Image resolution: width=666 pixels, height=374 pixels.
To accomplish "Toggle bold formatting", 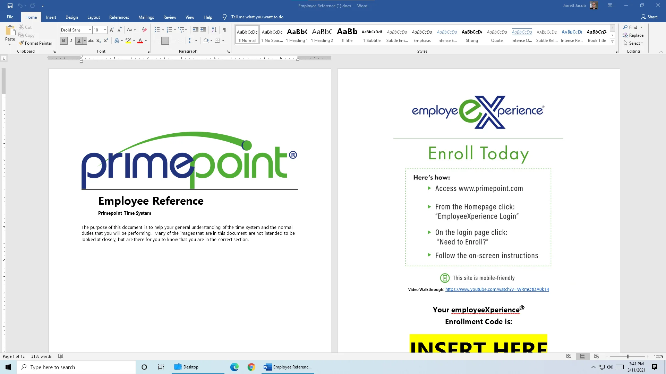I will [63, 41].
